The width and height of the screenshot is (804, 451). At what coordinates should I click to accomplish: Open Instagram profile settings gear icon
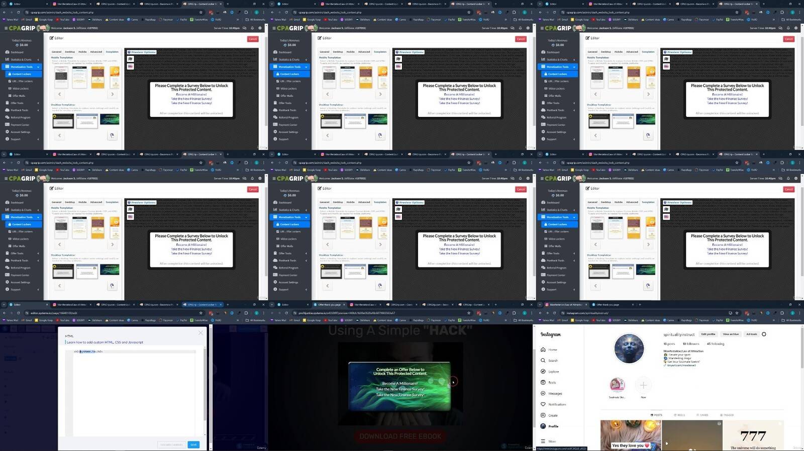coord(764,334)
